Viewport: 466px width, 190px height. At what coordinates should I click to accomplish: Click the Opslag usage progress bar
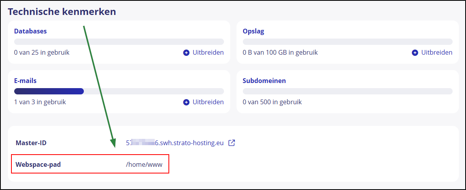(x=348, y=42)
